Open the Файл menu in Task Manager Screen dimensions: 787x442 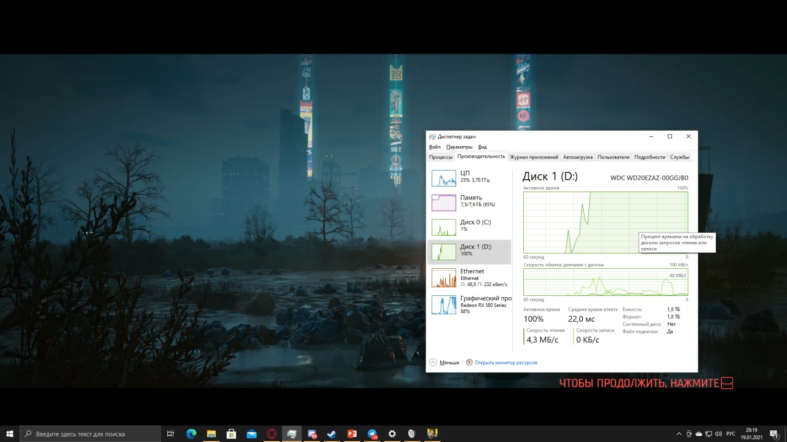click(435, 147)
